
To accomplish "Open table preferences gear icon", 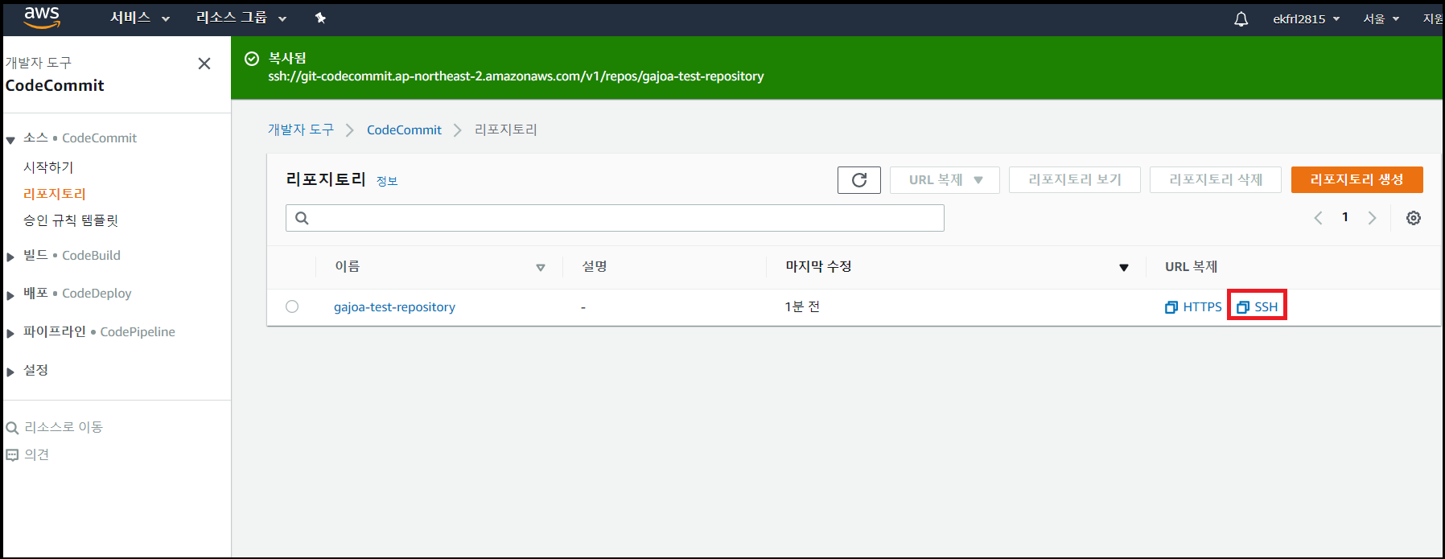I will click(x=1414, y=218).
